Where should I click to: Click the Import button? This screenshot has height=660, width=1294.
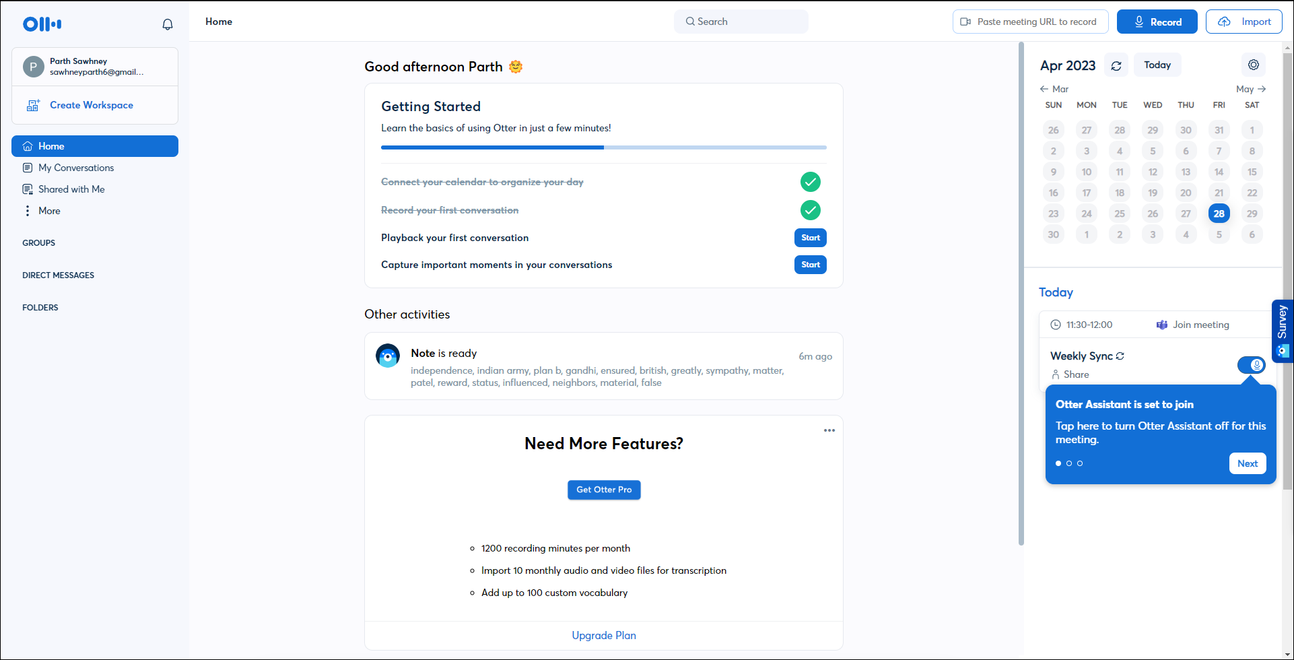[x=1244, y=22]
